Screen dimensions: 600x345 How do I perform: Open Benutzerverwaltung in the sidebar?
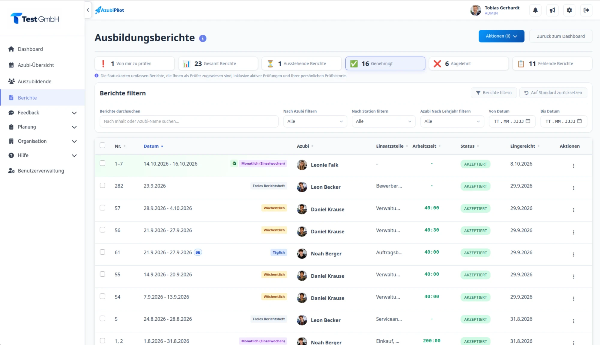[x=42, y=171]
